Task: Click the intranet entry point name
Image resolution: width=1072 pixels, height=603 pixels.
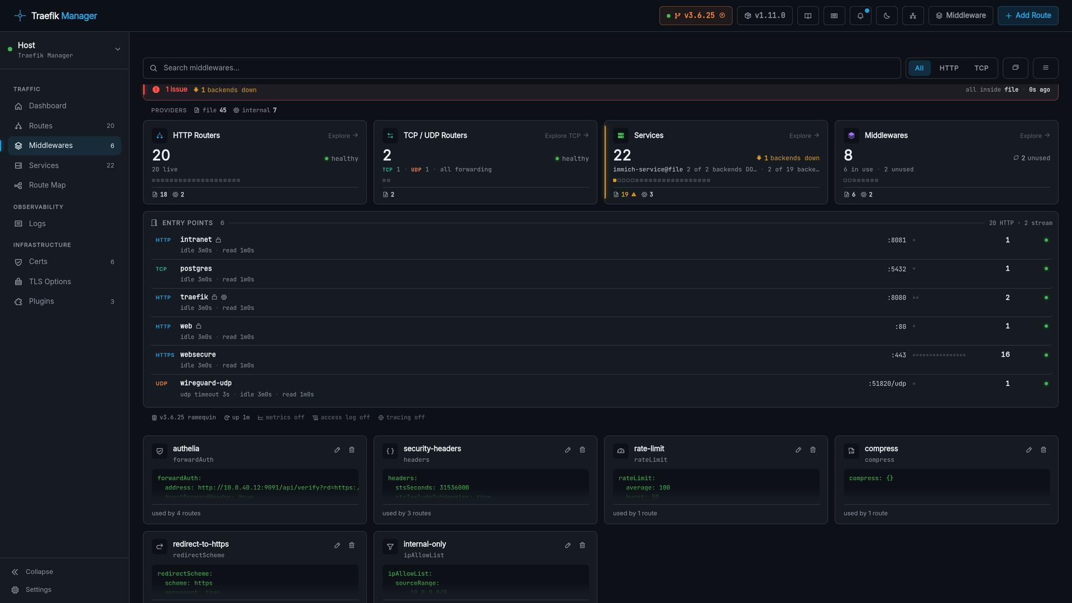Action: pos(196,240)
